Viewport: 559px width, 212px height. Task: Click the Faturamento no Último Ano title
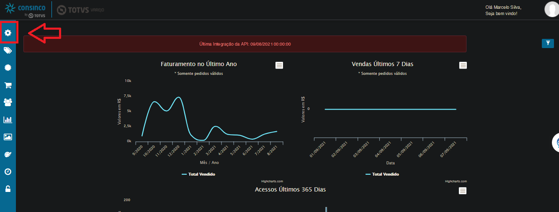click(x=199, y=64)
